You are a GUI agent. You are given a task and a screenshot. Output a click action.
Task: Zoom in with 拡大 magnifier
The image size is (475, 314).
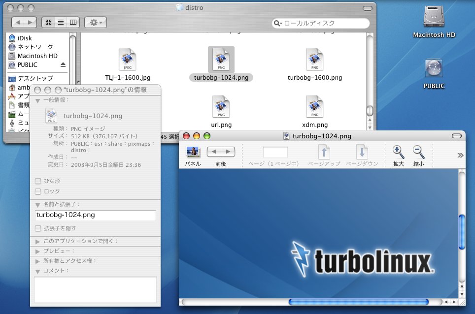pos(398,152)
